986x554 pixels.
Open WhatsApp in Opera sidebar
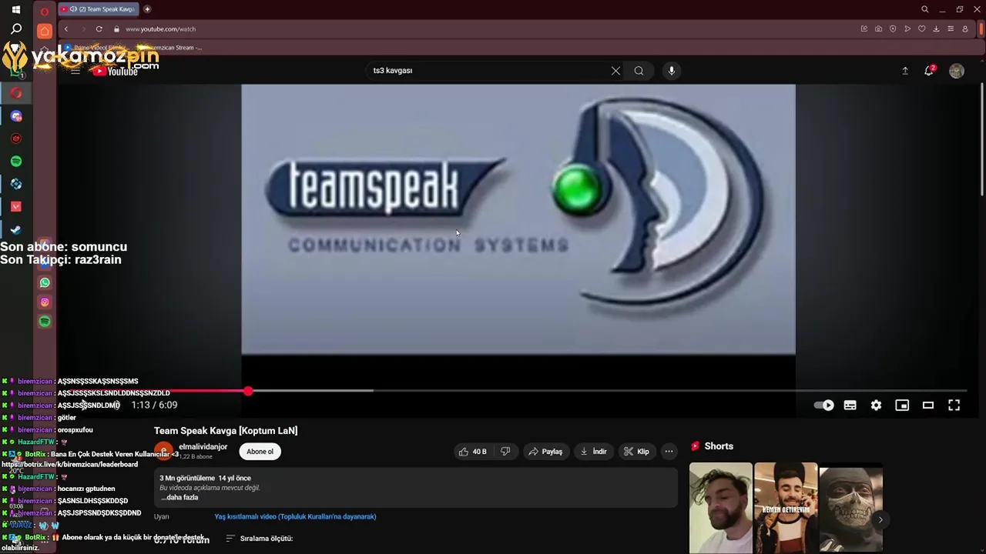(45, 282)
